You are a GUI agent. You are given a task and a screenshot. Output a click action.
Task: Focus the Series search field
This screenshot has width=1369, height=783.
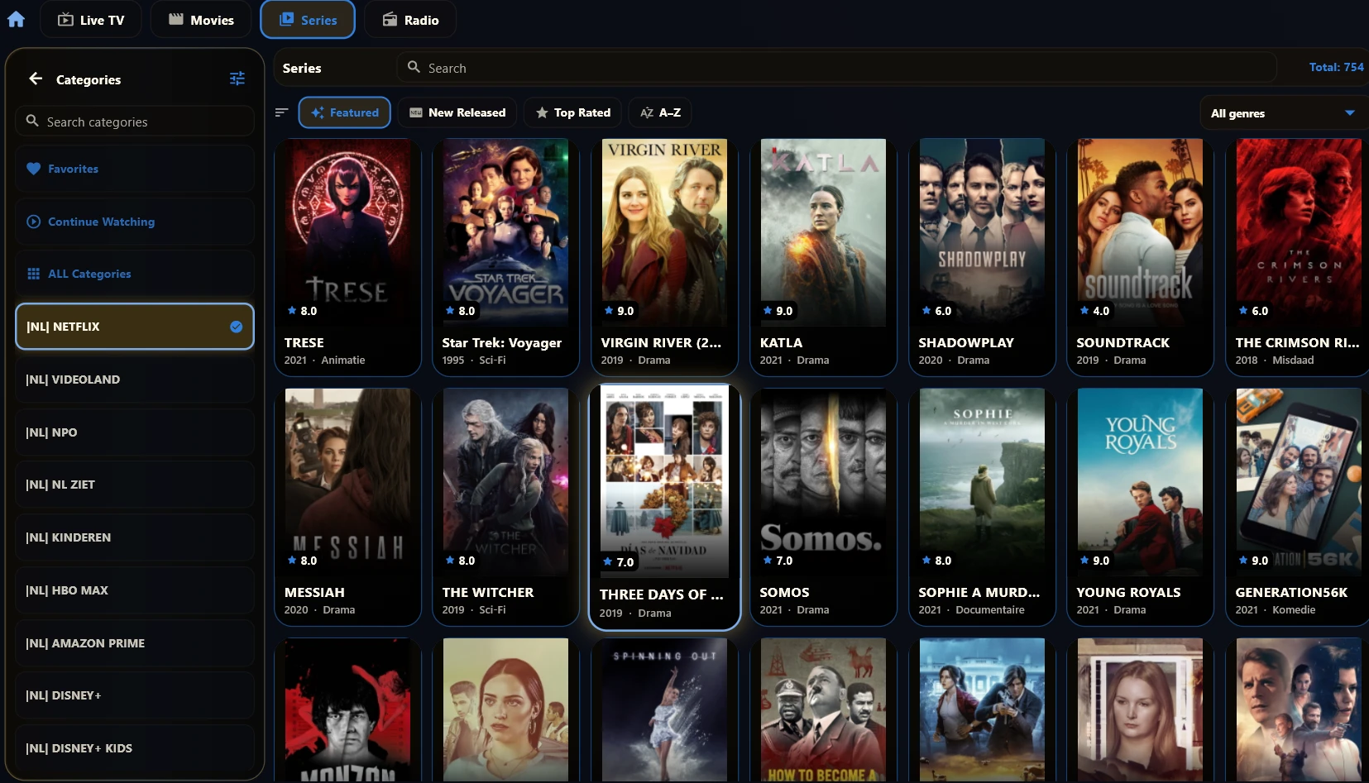pos(835,68)
